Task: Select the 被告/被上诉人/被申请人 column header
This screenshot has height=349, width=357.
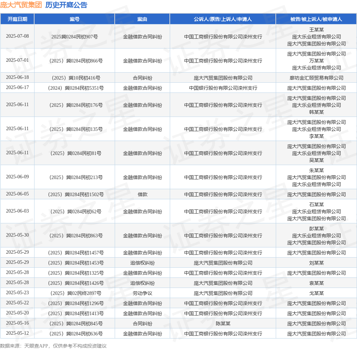Action: pos(316,19)
